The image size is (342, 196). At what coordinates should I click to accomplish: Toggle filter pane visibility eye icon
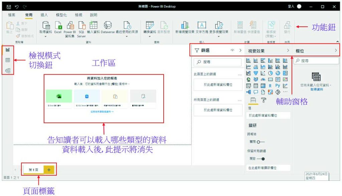pyautogui.click(x=232, y=50)
